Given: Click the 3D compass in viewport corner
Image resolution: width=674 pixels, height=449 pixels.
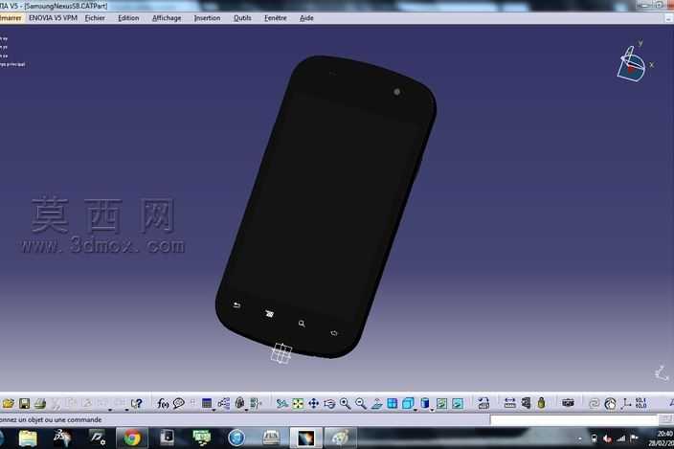Looking at the screenshot, I should tap(632, 64).
